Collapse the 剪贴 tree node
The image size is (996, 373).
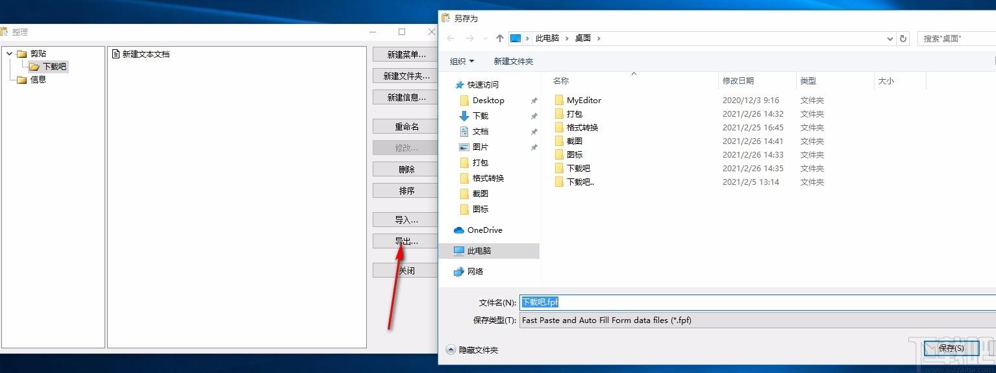click(9, 54)
